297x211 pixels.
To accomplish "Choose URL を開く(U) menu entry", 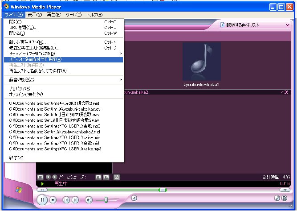I will [x=64, y=28].
